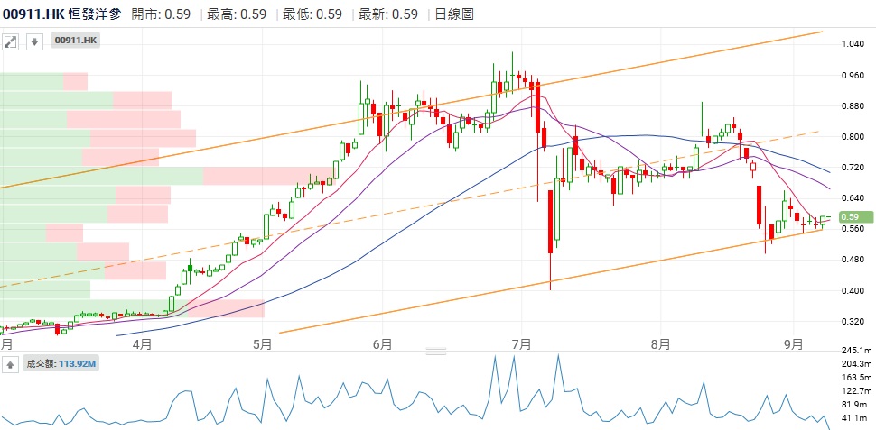876x430 pixels.
Task: Click the expand chart to fullscreen icon
Action: tap(11, 41)
